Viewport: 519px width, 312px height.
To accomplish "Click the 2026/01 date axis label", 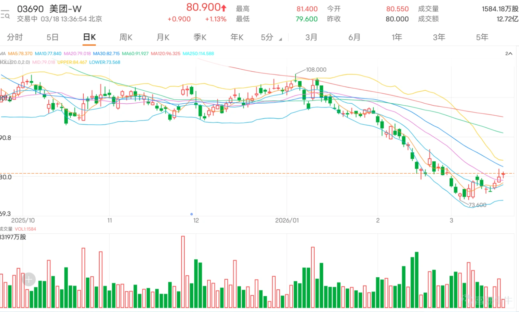I will pyautogui.click(x=287, y=220).
